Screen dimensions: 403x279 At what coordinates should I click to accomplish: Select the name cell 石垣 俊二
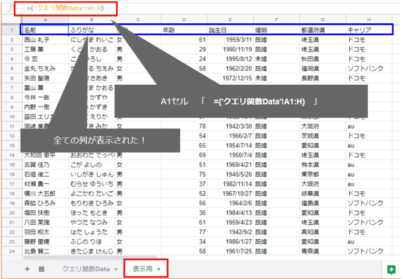[x=45, y=175]
